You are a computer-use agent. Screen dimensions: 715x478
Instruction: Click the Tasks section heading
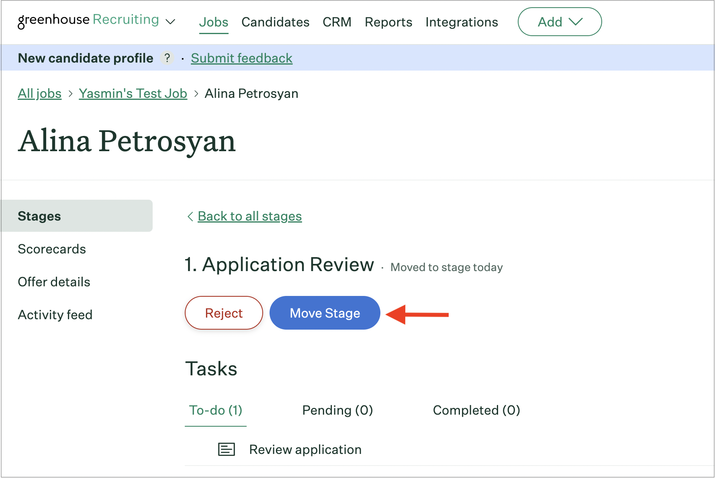[211, 369]
